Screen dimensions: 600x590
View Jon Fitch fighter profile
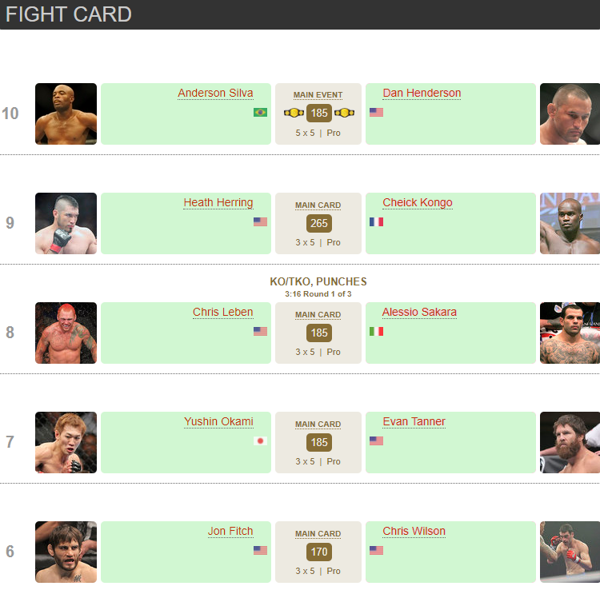pyautogui.click(x=230, y=532)
